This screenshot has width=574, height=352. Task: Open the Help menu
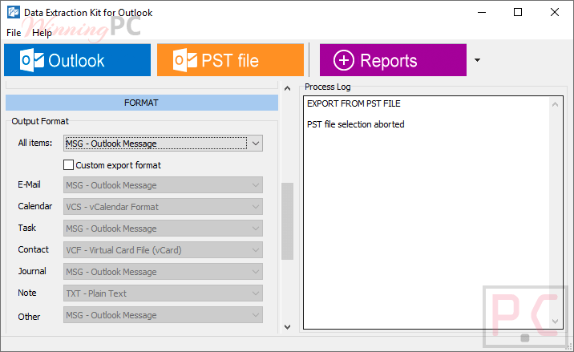pos(42,33)
